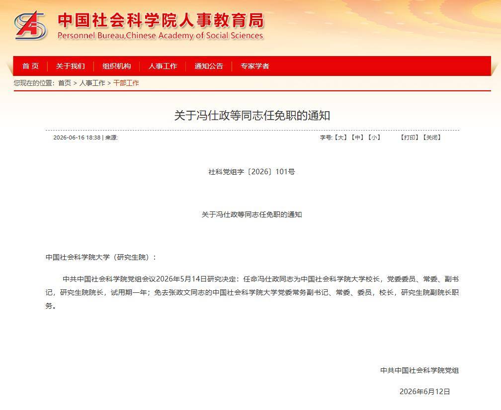Set font size to 大
Viewport: 501px width, 410px height.
click(x=341, y=137)
